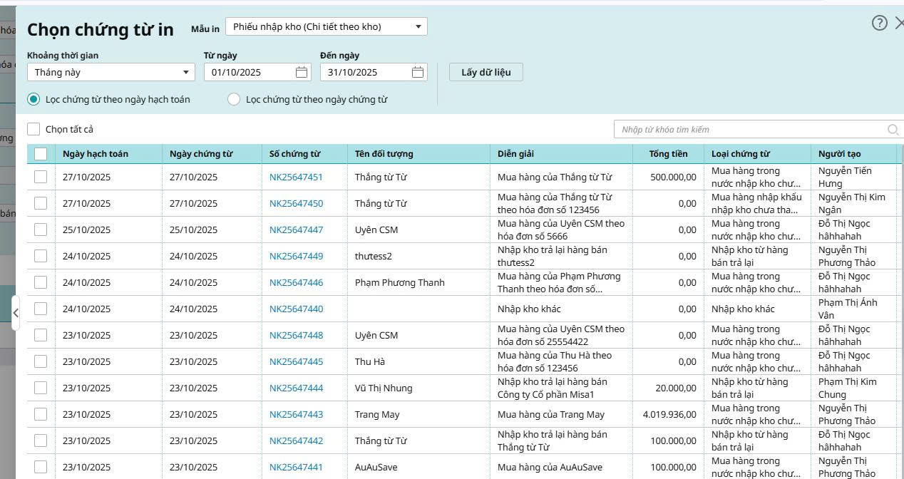Screen dimensions: 904x479
Task: Tick the Chọn tất cả checkbox
Action: 34,129
